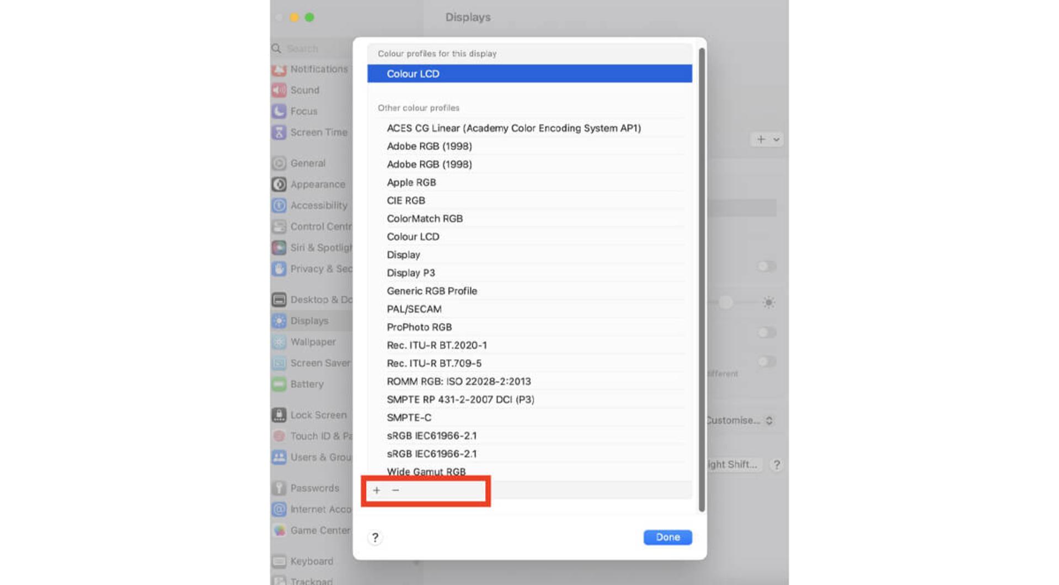The height and width of the screenshot is (585, 1059).
Task: Open the plus dropdown for displays
Action: [767, 139]
